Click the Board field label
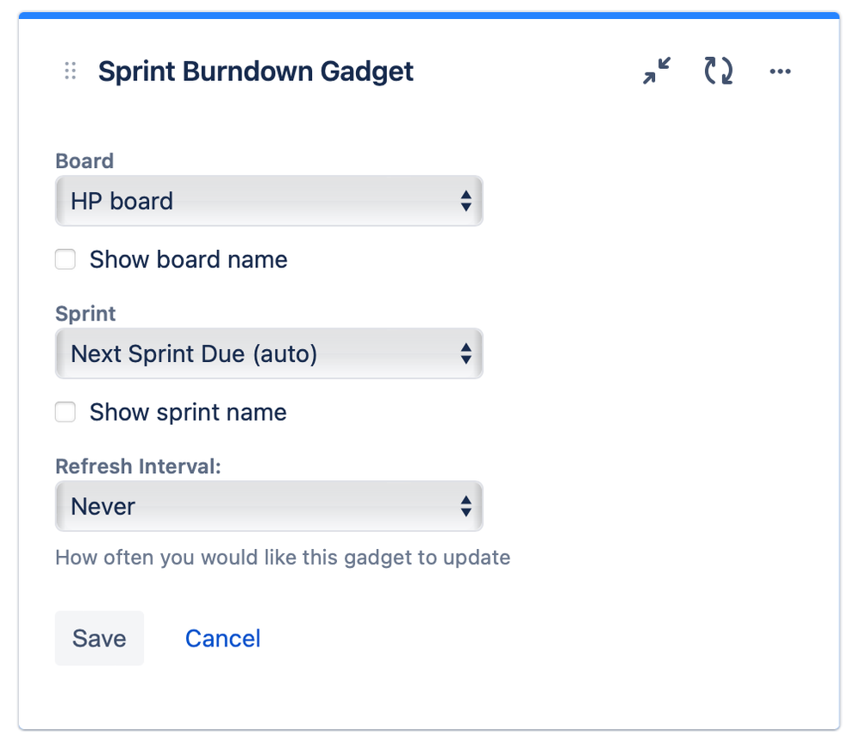The width and height of the screenshot is (861, 743). pos(84,161)
